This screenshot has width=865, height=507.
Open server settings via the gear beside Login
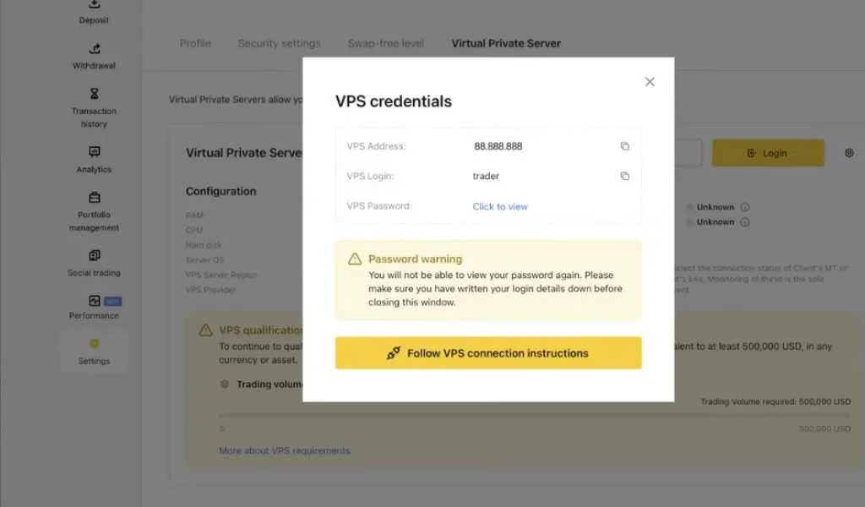click(x=850, y=153)
